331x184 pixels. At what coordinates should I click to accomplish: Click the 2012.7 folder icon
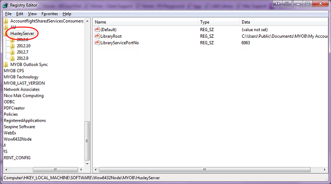[x=12, y=52]
